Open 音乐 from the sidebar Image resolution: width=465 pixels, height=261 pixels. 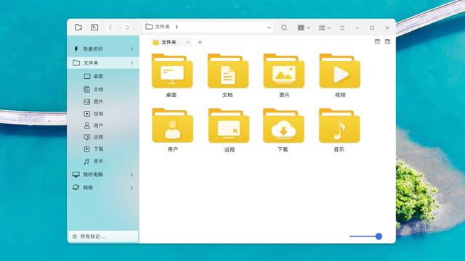pyautogui.click(x=94, y=161)
